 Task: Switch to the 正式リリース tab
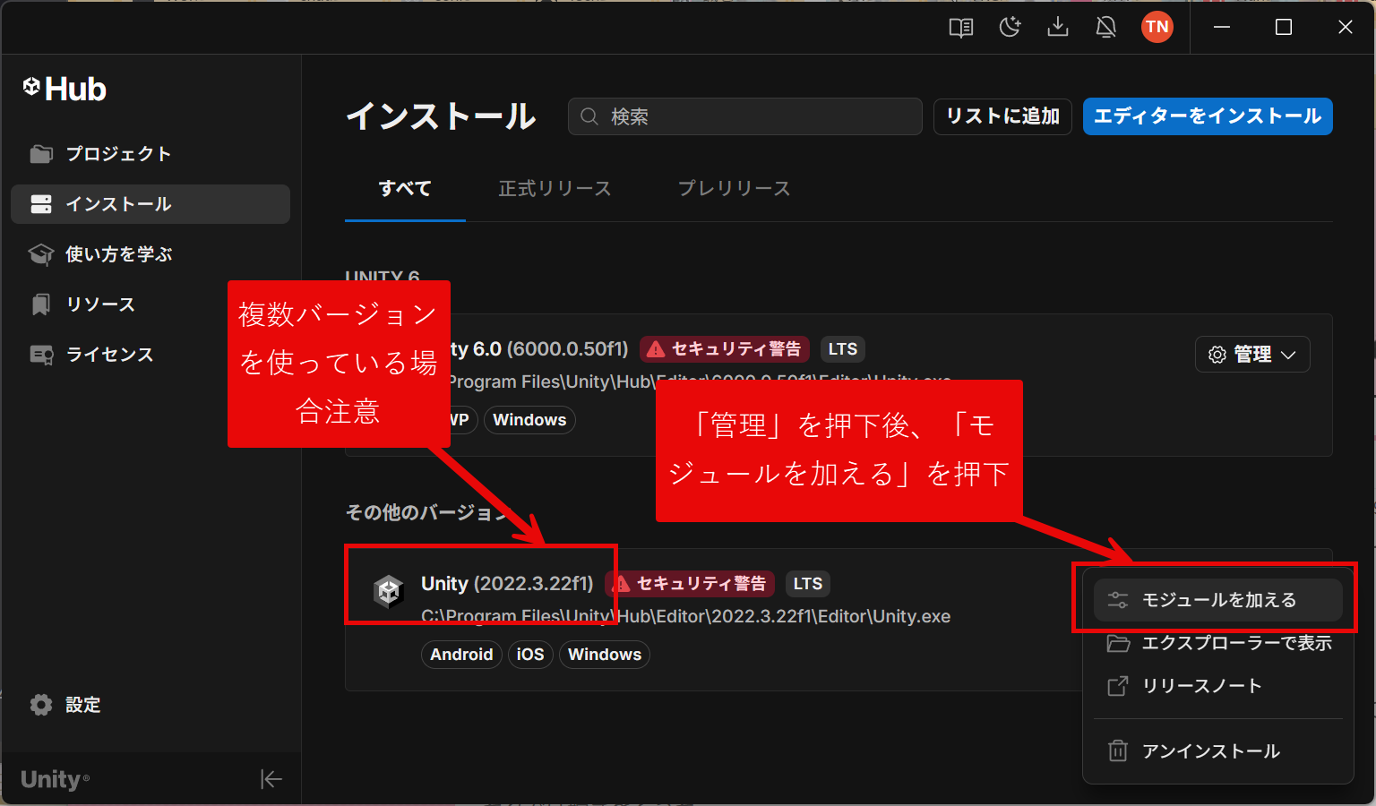[555, 189]
